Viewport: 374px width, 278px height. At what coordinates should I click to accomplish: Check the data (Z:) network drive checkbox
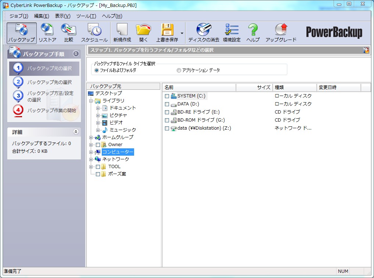167,129
